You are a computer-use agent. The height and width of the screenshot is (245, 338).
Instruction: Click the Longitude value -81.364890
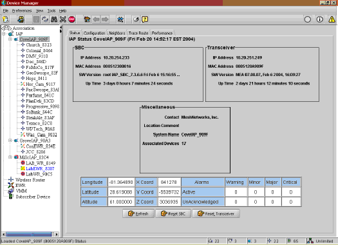coord(121,182)
